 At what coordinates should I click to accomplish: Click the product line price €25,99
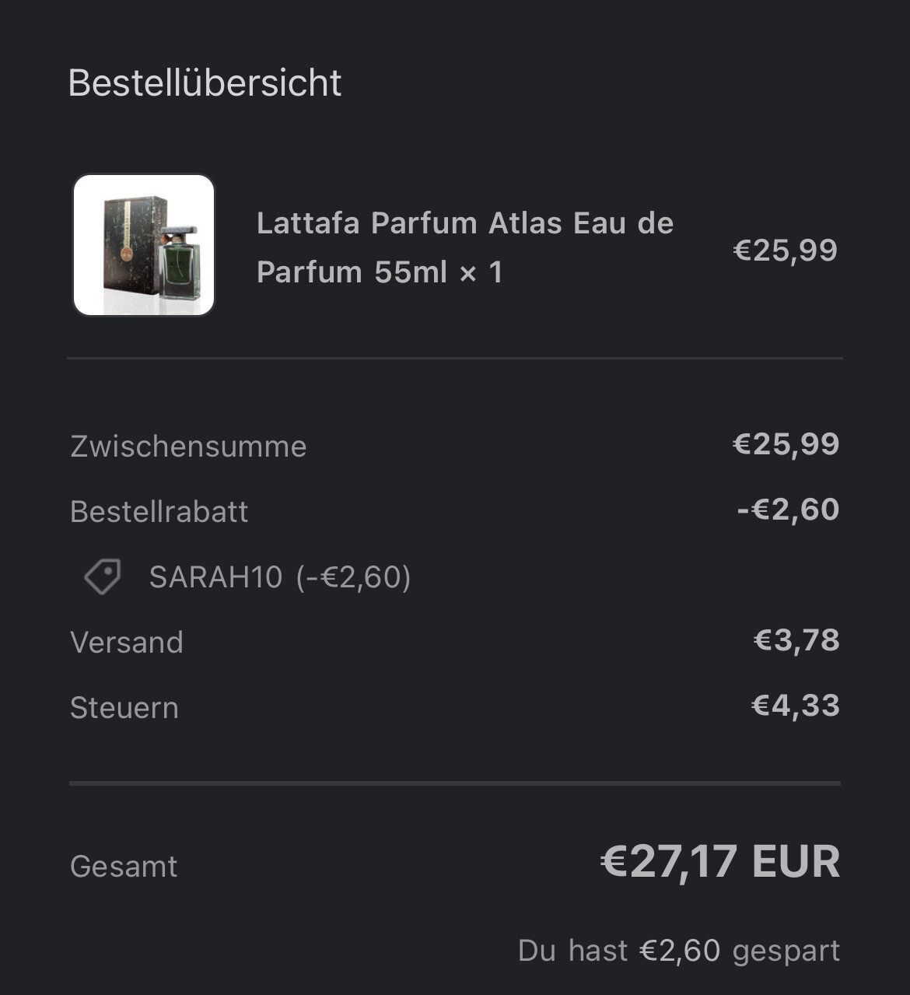[x=785, y=250]
